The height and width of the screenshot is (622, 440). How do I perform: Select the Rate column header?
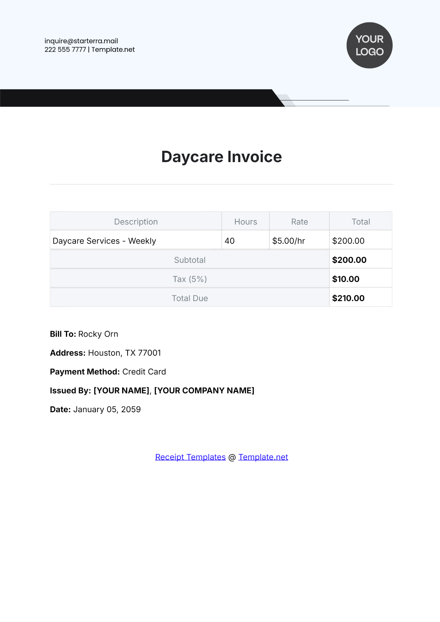pyautogui.click(x=300, y=222)
